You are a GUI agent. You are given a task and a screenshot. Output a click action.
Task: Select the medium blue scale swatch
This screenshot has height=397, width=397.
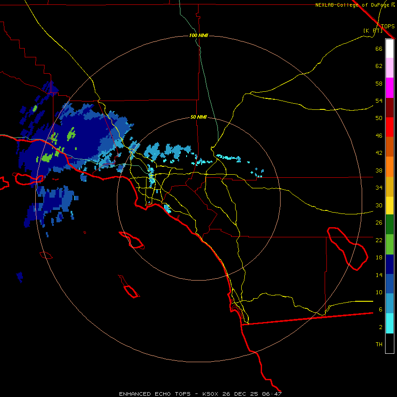point(390,284)
